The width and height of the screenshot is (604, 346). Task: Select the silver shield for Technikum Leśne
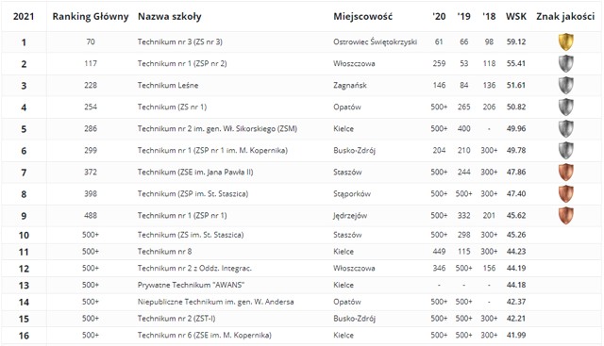click(x=566, y=85)
